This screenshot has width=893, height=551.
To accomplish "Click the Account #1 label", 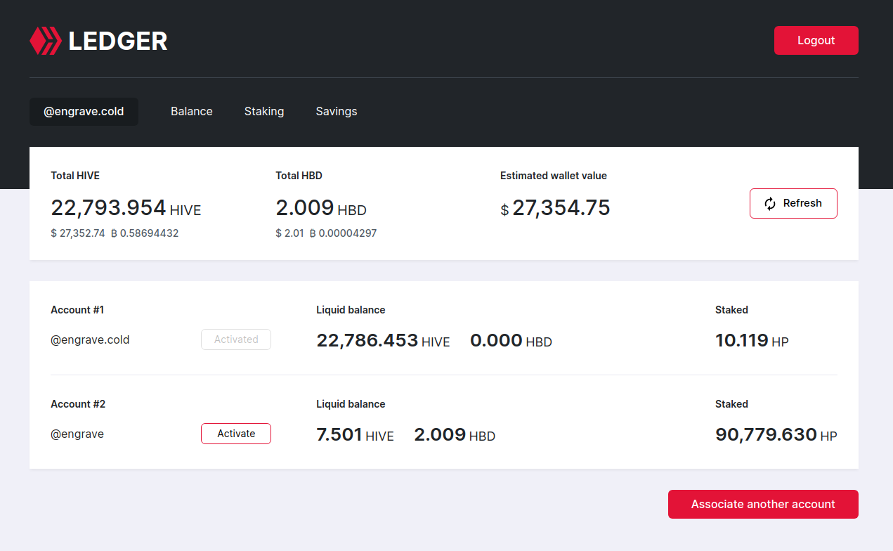I will coord(77,310).
